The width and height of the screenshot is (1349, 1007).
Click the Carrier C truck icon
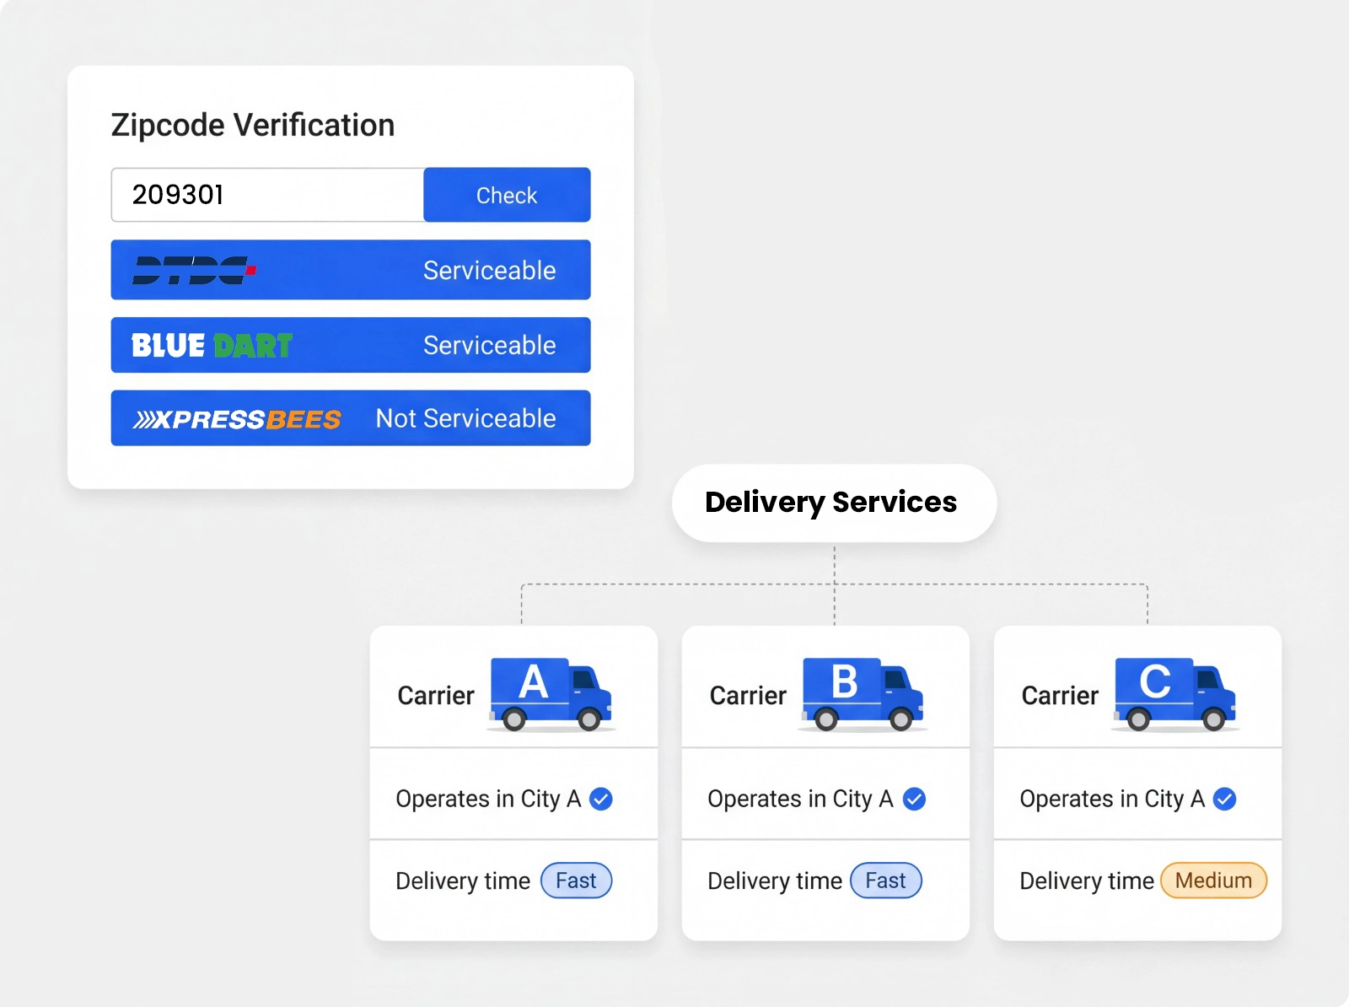(1172, 692)
